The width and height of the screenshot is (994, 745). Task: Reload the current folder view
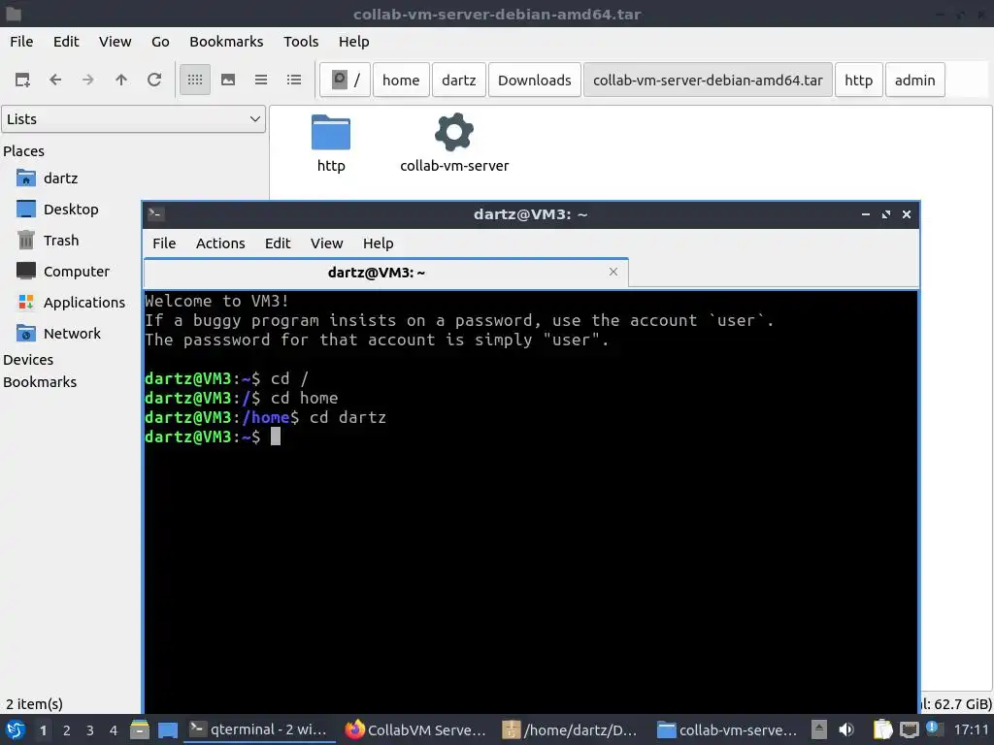(x=154, y=80)
